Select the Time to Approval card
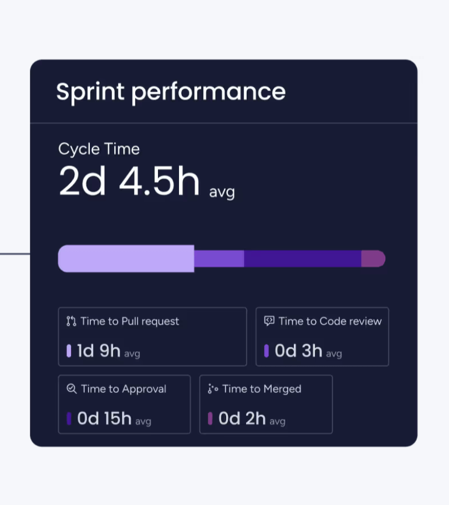 pos(124,404)
